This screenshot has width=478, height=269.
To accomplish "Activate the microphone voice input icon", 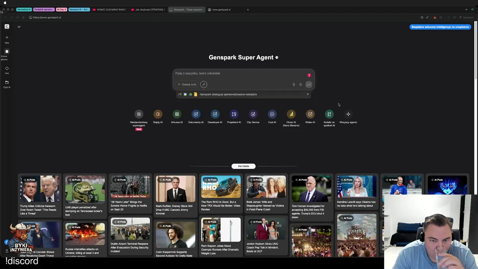I will (x=300, y=84).
